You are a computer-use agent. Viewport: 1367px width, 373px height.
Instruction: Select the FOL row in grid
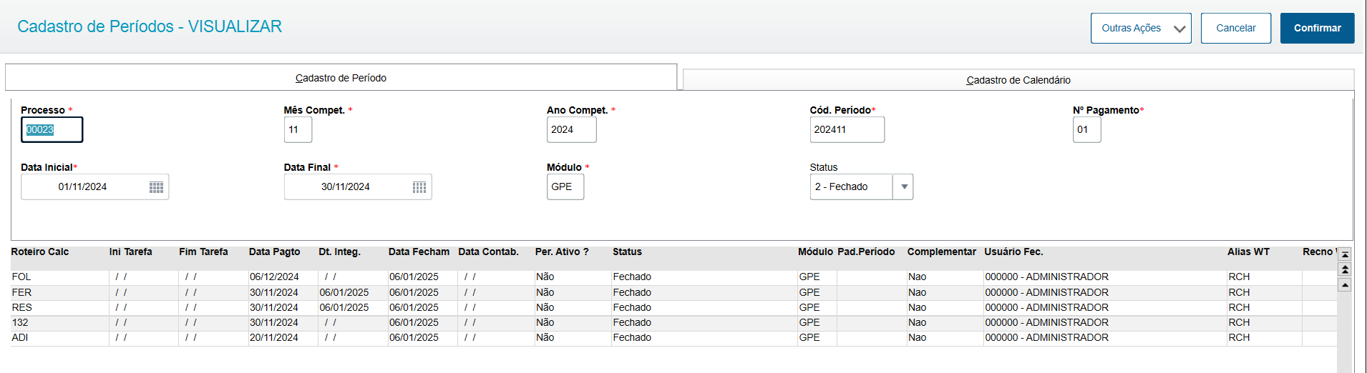21,277
